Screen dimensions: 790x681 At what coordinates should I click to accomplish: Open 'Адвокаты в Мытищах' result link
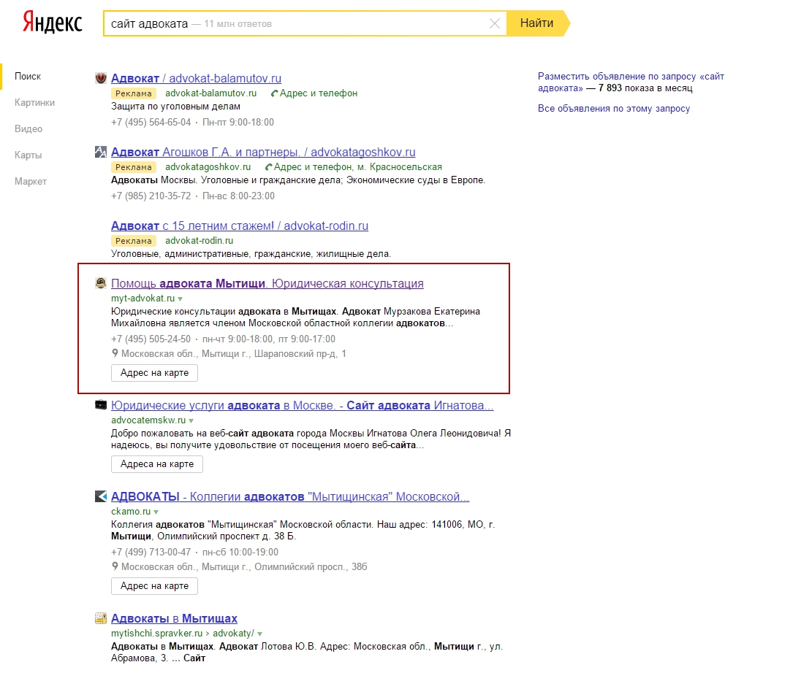point(174,618)
